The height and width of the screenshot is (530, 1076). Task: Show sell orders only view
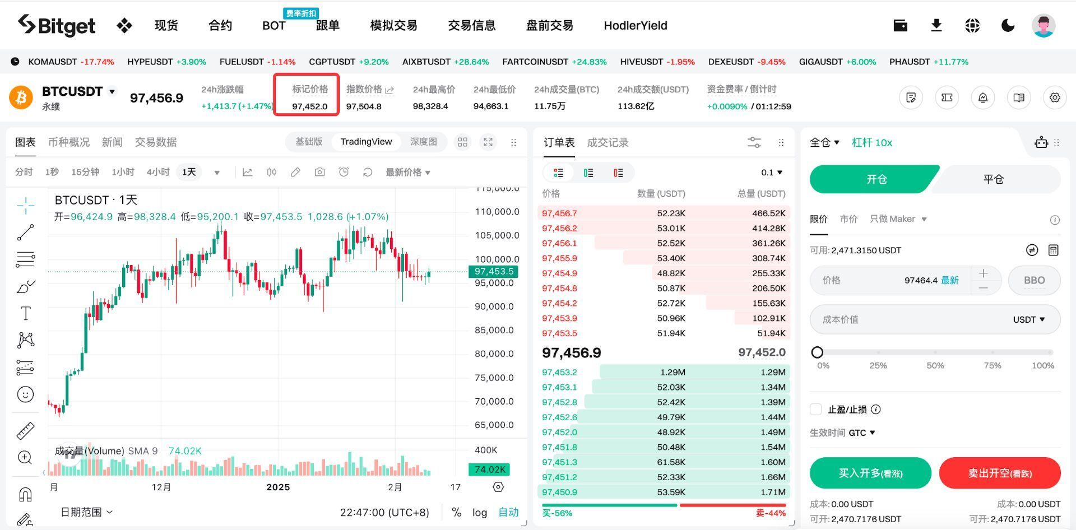(618, 173)
